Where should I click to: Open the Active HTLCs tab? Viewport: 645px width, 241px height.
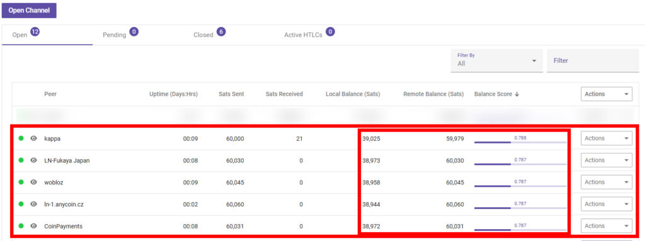(x=303, y=35)
